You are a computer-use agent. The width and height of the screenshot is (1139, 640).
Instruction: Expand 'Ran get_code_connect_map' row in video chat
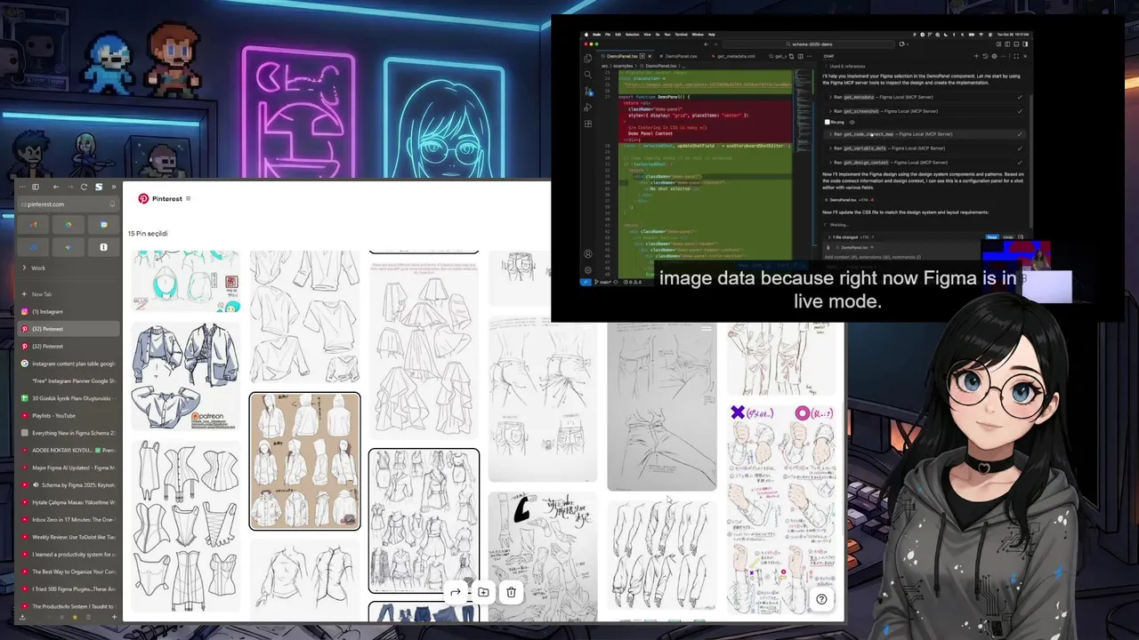(925, 134)
